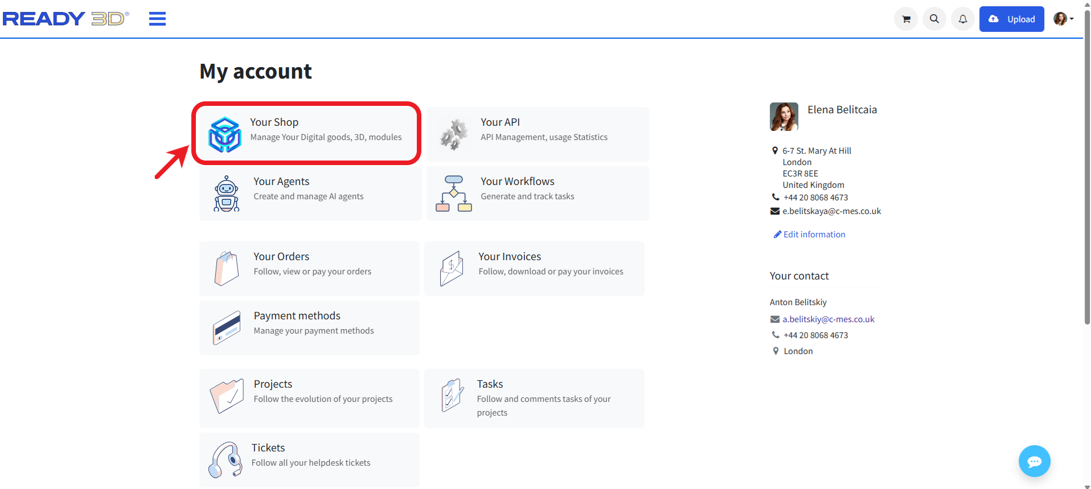Click the map pin icon beside the address
The height and width of the screenshot is (489, 1091).
tap(774, 150)
